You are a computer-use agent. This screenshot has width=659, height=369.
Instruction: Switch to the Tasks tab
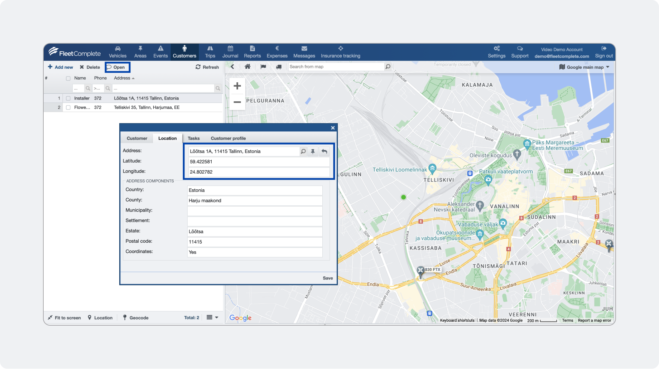click(194, 138)
